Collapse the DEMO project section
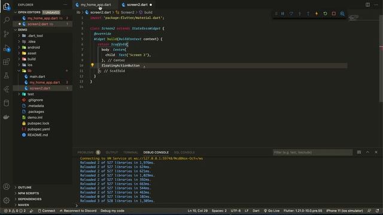 (42, 30)
